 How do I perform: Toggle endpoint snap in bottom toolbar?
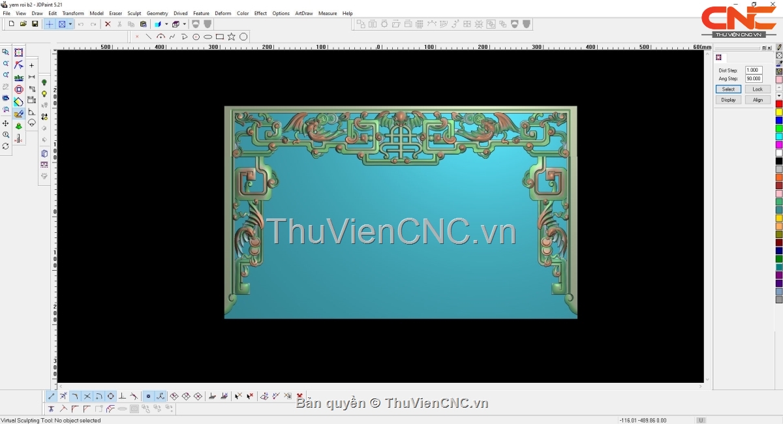tap(52, 396)
